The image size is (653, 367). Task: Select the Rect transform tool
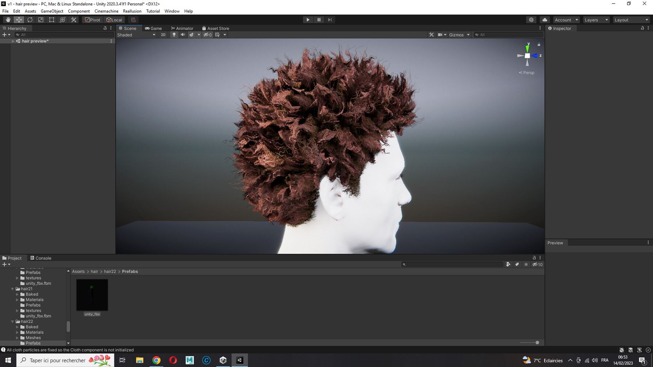52,20
